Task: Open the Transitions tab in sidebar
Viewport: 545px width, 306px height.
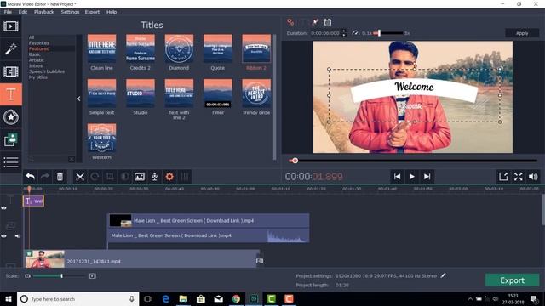Action: click(11, 71)
